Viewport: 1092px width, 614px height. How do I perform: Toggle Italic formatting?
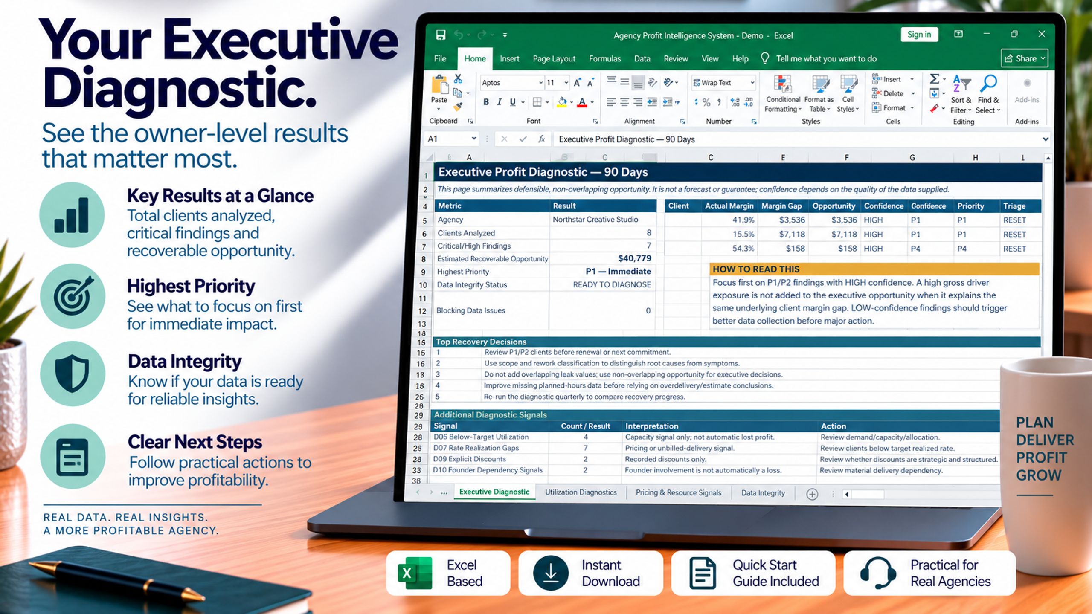pyautogui.click(x=499, y=102)
